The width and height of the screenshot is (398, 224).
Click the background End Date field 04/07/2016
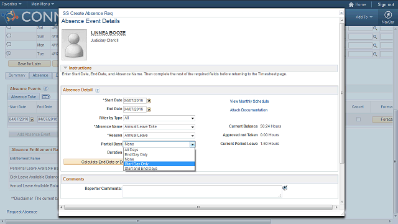point(48,119)
